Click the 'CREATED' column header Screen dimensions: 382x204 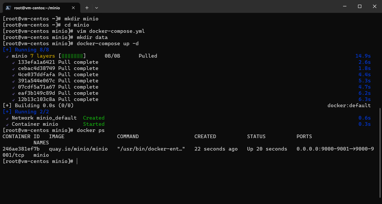tap(205, 137)
